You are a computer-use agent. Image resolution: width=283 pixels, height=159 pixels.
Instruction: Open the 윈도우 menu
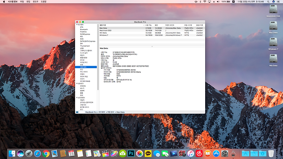pos(35,2)
